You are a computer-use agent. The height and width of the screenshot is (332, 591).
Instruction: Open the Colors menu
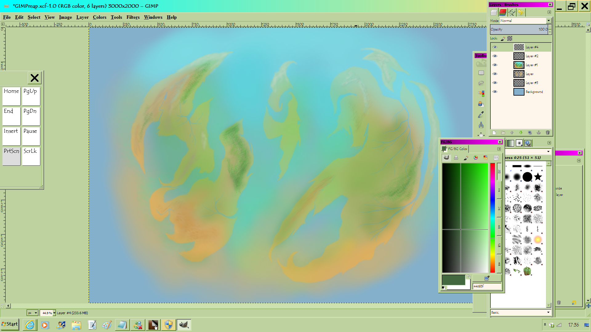pos(99,17)
